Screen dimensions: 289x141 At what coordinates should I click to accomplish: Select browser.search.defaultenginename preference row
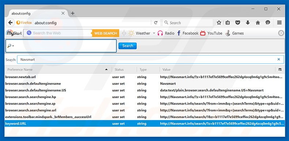pyautogui.click(x=144, y=84)
